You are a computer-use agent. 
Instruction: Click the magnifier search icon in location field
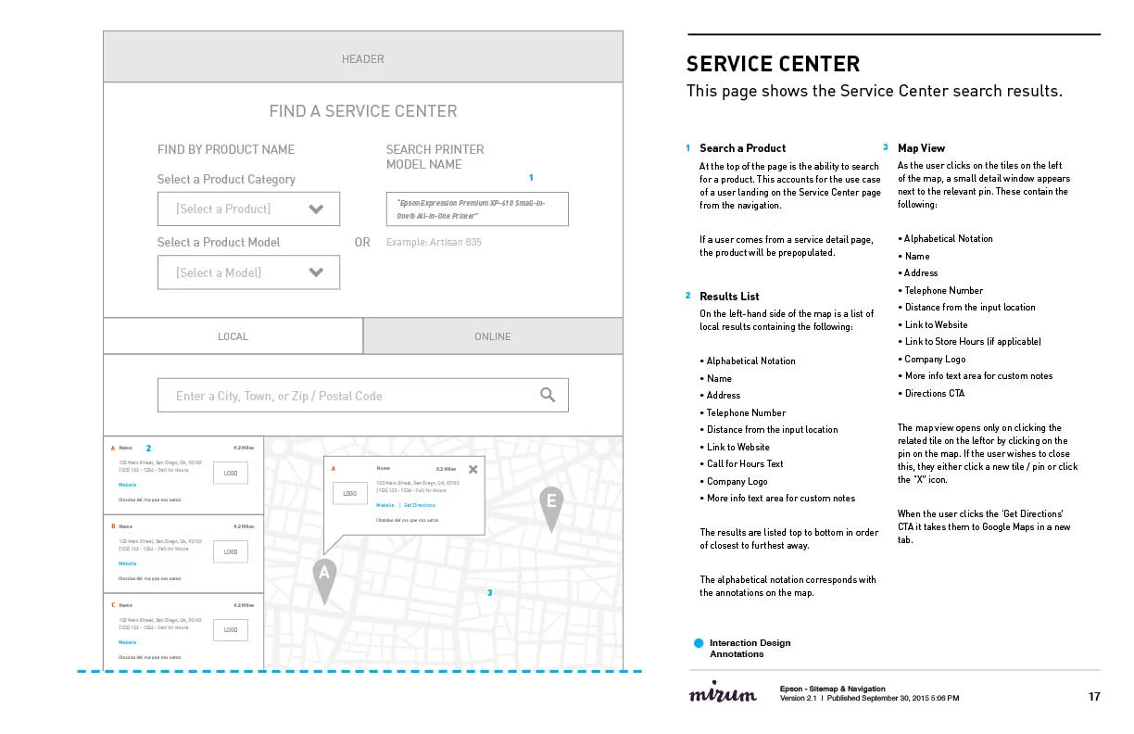tap(548, 395)
